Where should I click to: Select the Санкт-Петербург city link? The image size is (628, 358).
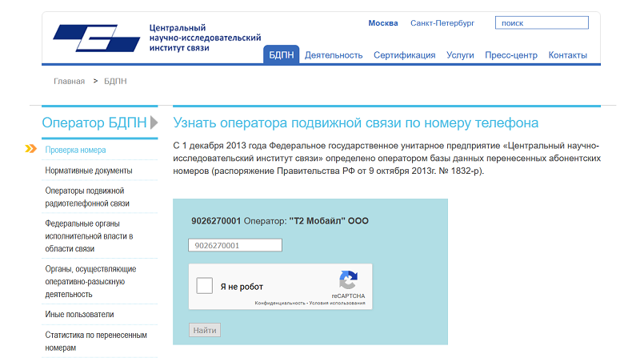(x=442, y=23)
